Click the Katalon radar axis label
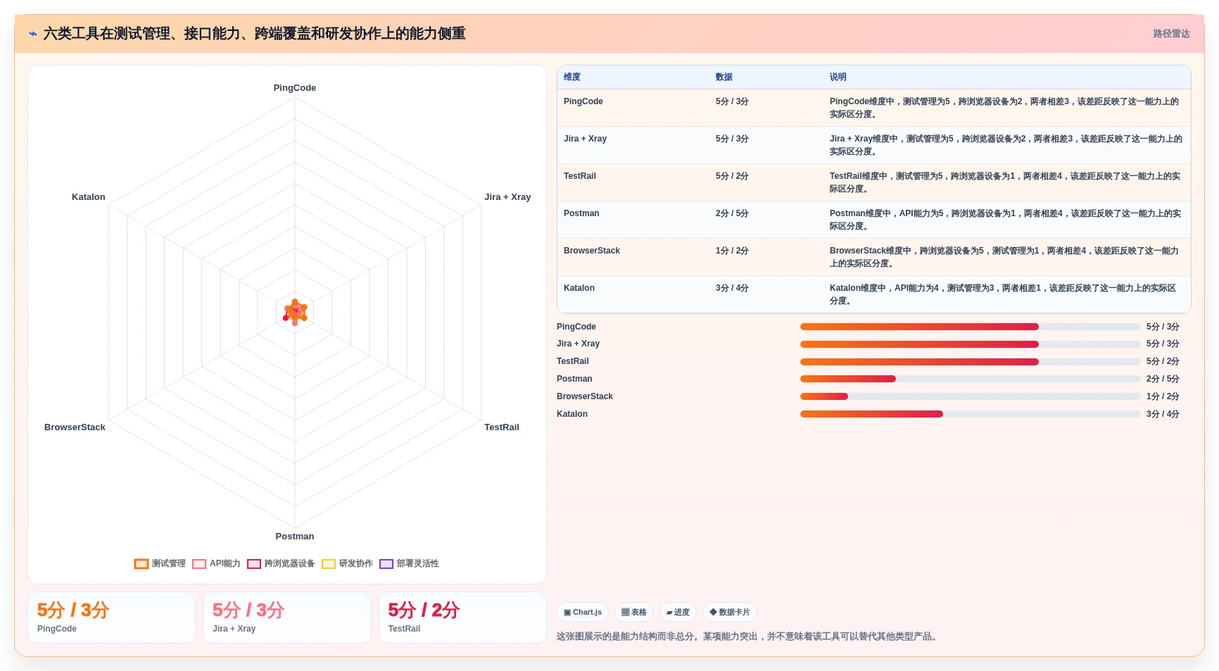 click(x=89, y=197)
